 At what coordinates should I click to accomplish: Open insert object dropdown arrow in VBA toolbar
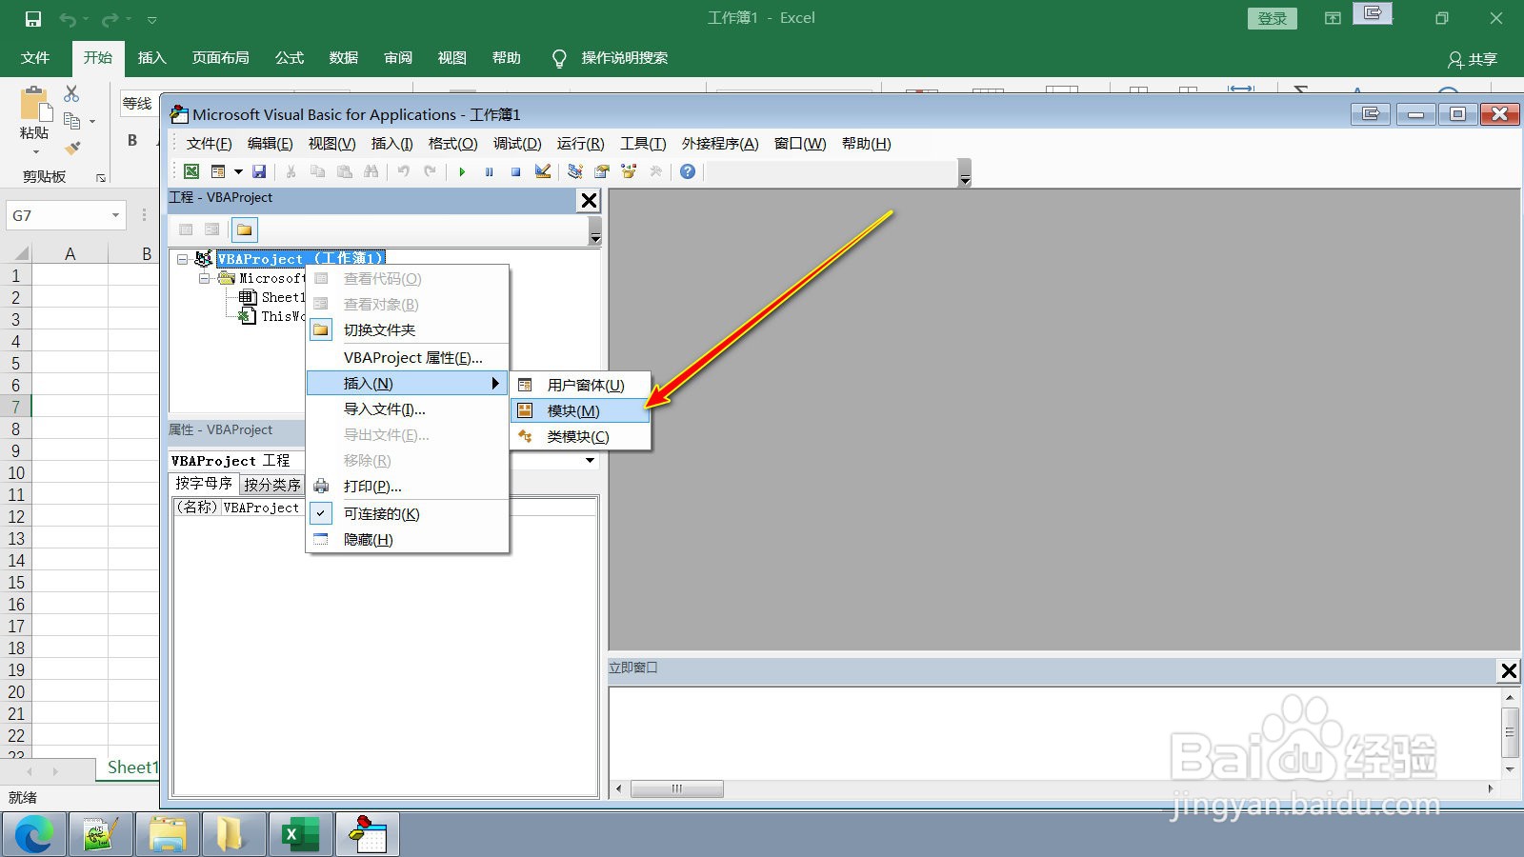238,171
